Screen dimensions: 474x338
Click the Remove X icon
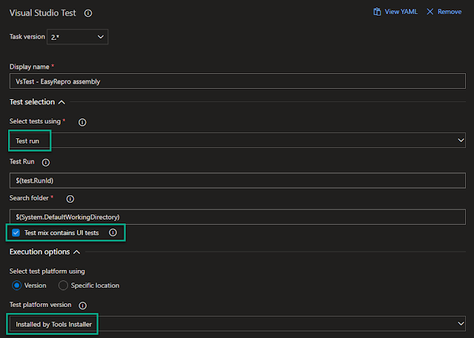(430, 12)
